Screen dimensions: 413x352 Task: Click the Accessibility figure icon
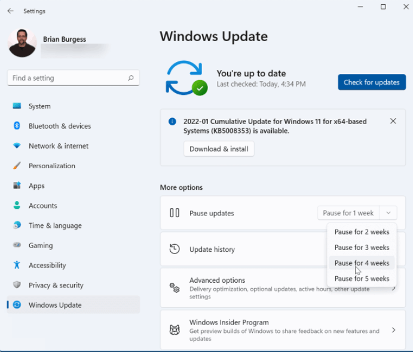[17, 265]
